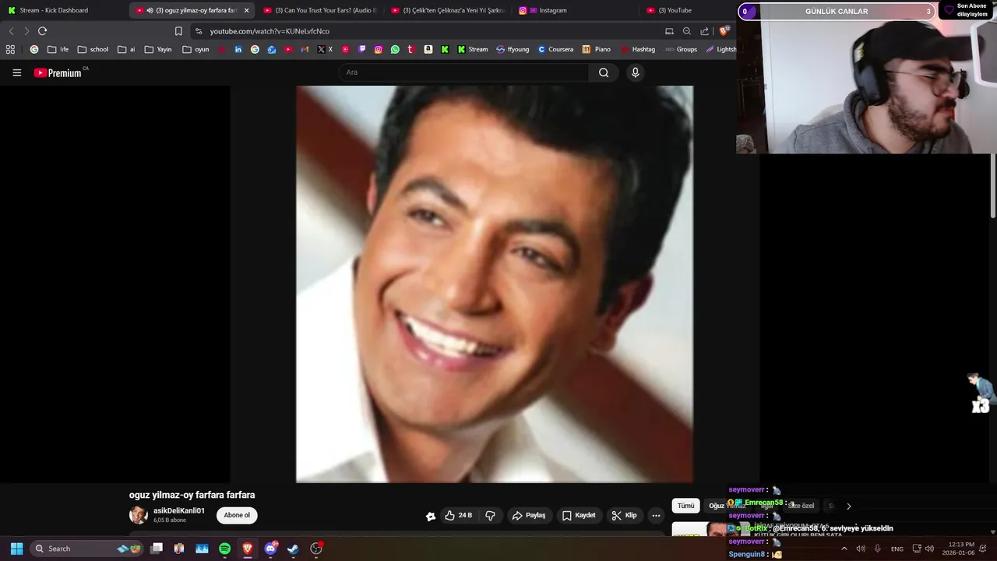Open the Brave Shields icon
The height and width of the screenshot is (561, 997).
click(x=724, y=31)
